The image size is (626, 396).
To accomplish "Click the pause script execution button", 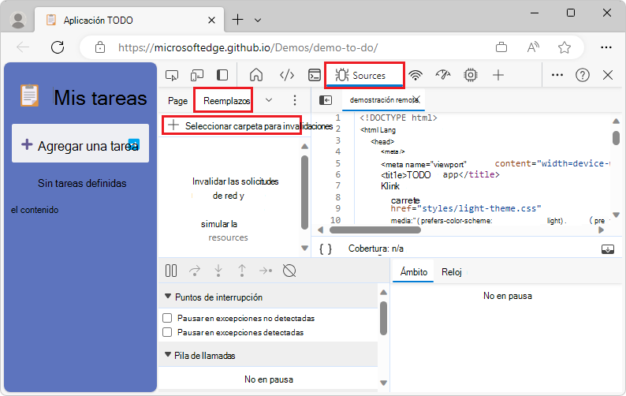I will 171,271.
